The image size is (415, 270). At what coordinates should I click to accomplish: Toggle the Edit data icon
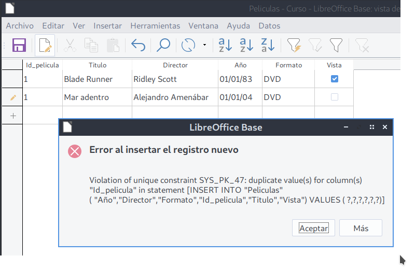tap(45, 45)
